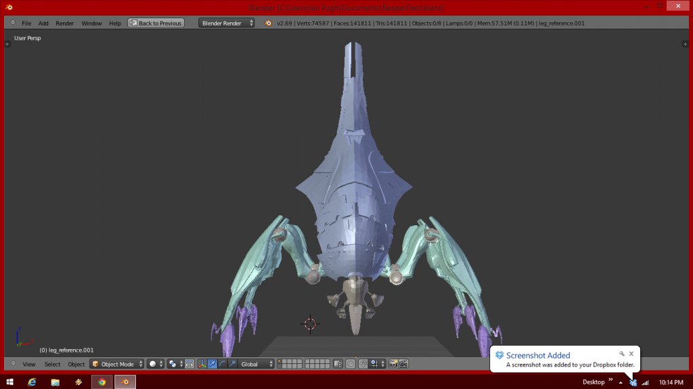Toggle the translate manipulator arrow icon
This screenshot has height=389, width=693.
tap(212, 364)
